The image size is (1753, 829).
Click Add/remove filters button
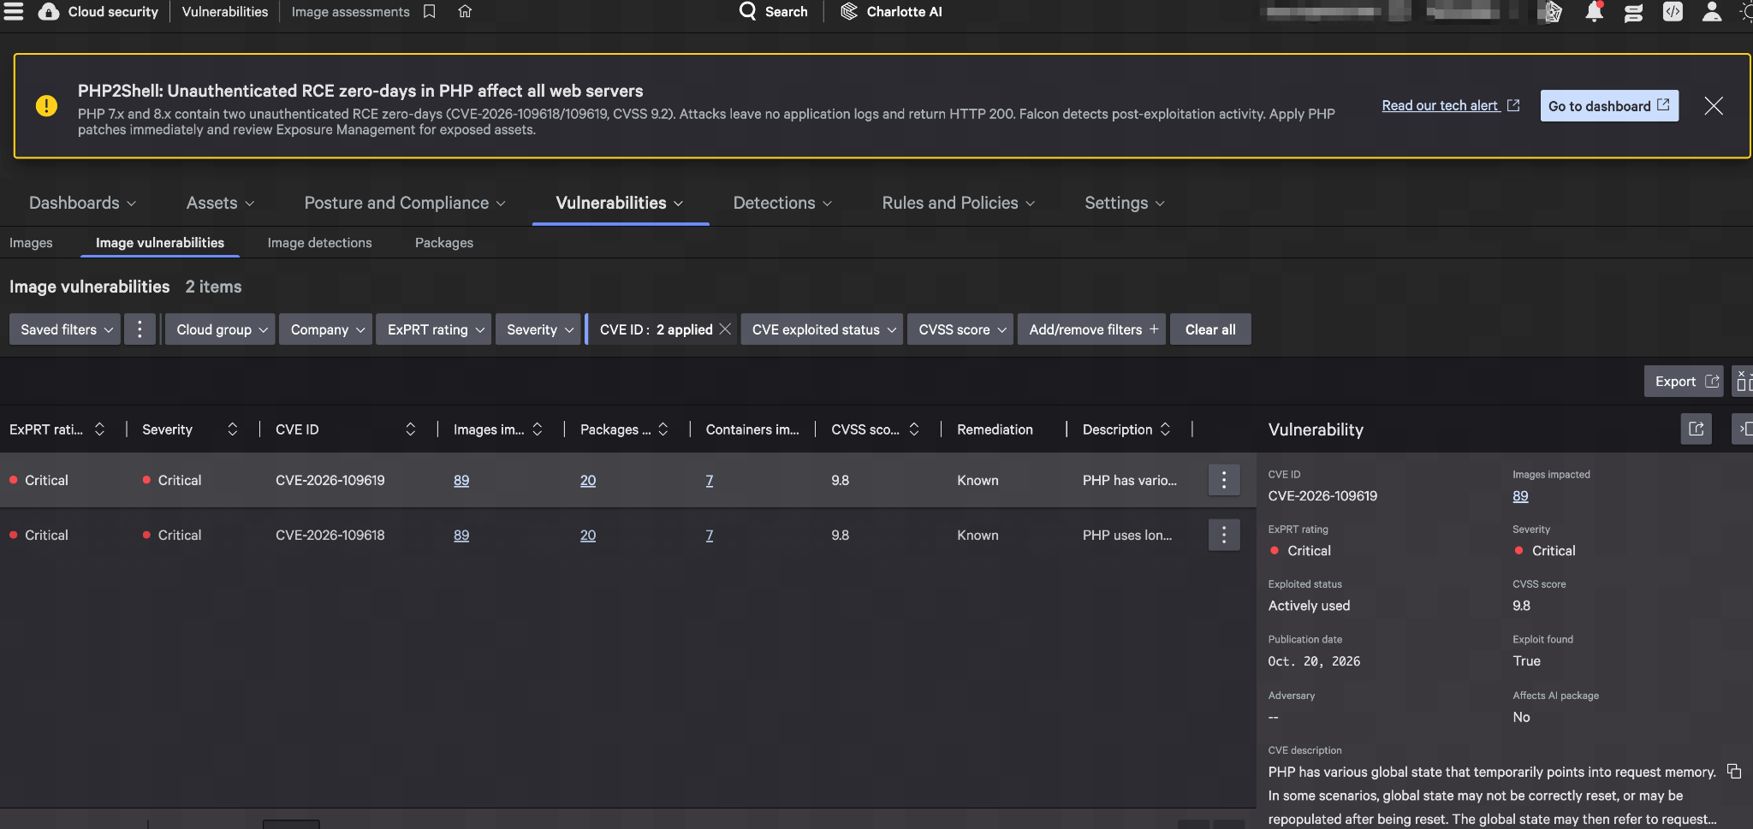coord(1091,329)
